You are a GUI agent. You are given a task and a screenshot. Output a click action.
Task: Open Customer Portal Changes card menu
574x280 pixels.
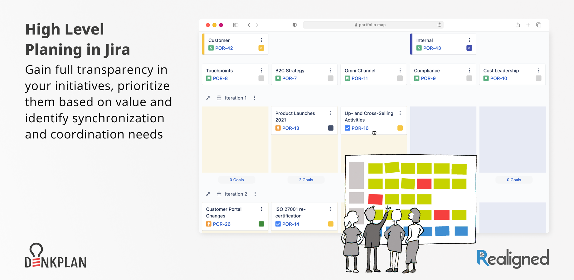click(x=261, y=209)
